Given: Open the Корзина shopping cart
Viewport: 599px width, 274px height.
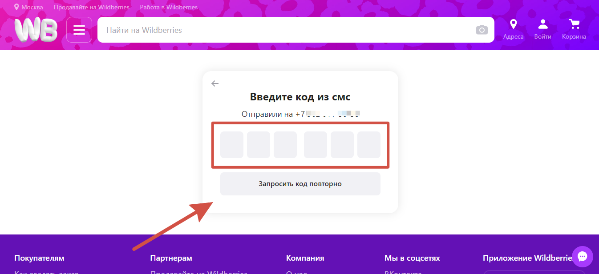Looking at the screenshot, I should pyautogui.click(x=574, y=29).
